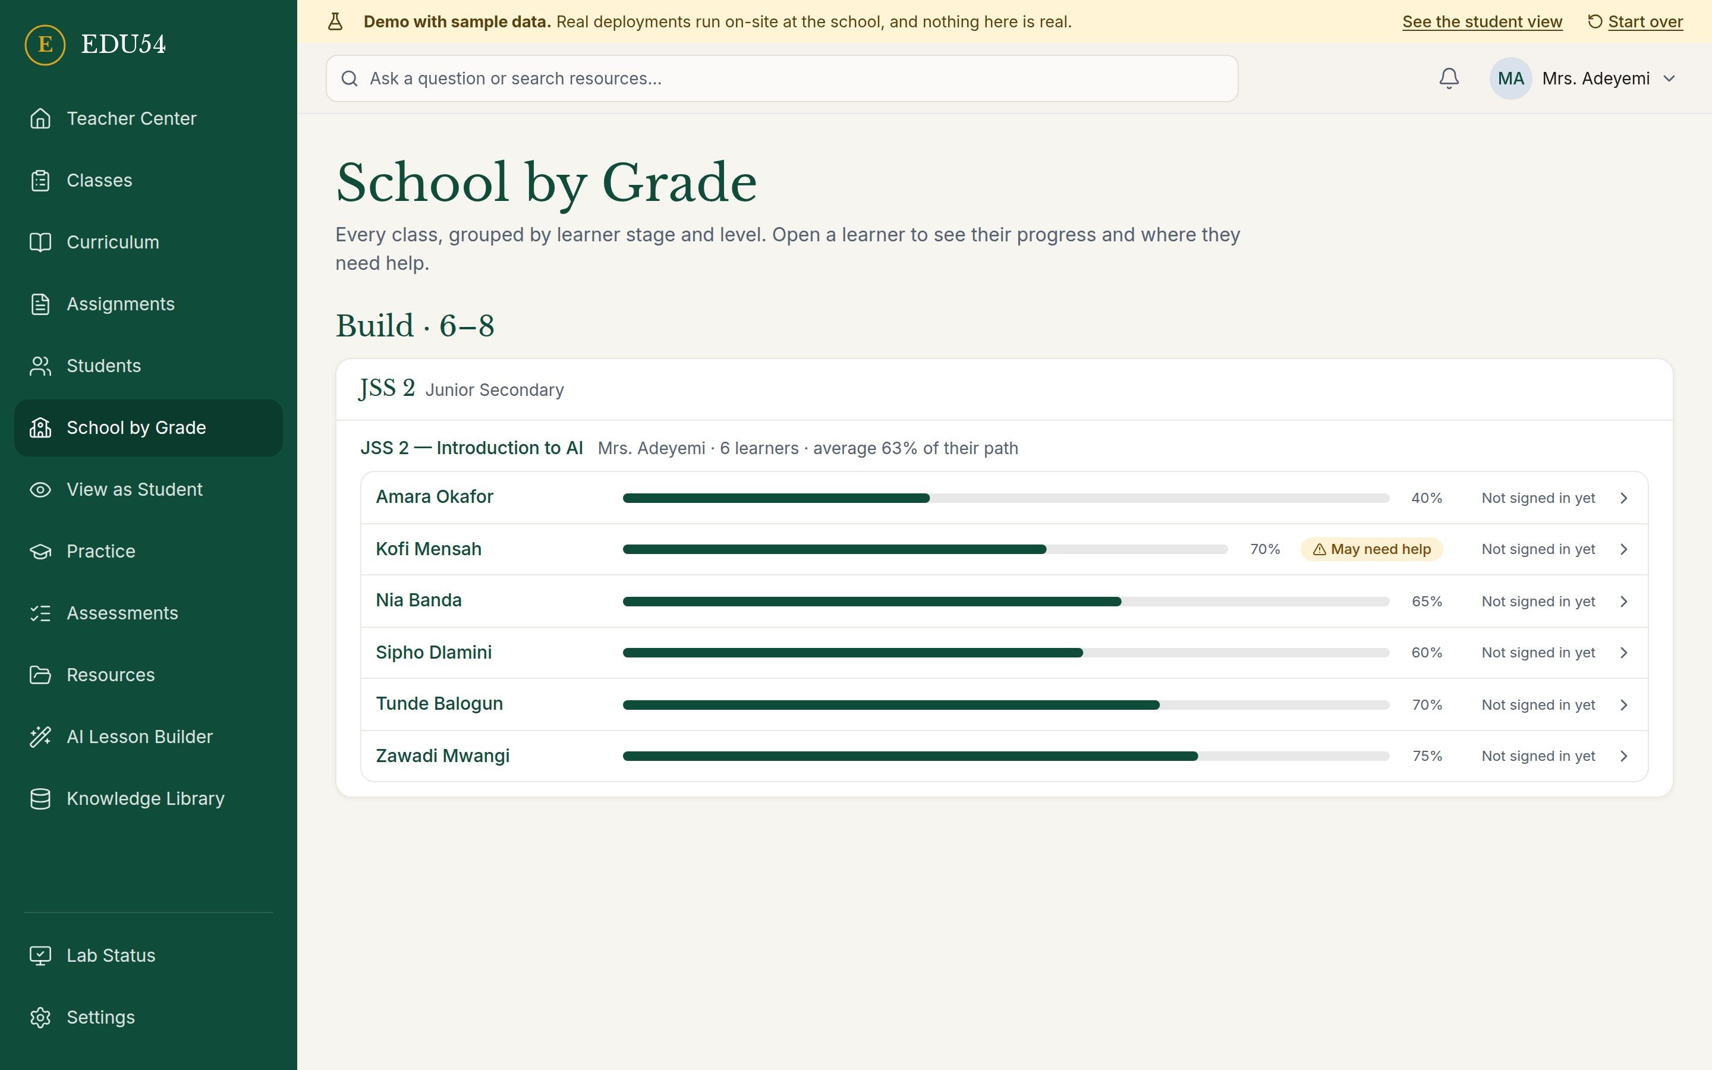
Task: Click May need help badge
Action: (1371, 550)
